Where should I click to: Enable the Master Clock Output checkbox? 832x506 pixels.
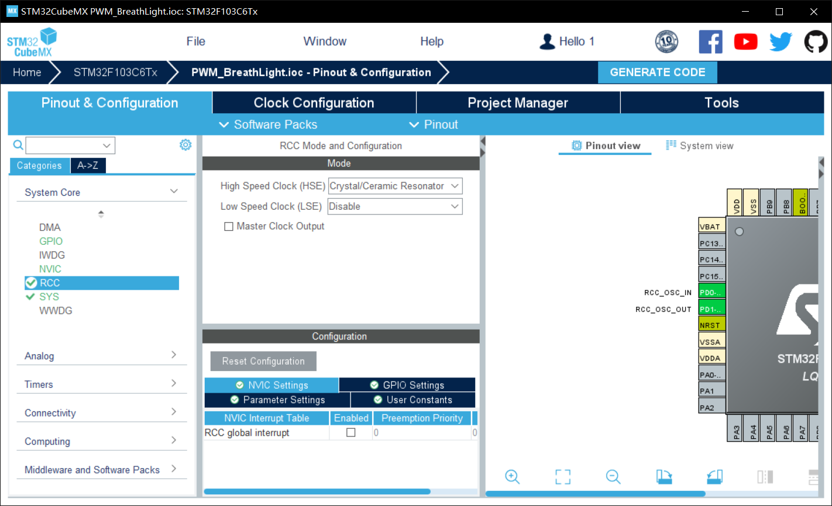tap(229, 226)
